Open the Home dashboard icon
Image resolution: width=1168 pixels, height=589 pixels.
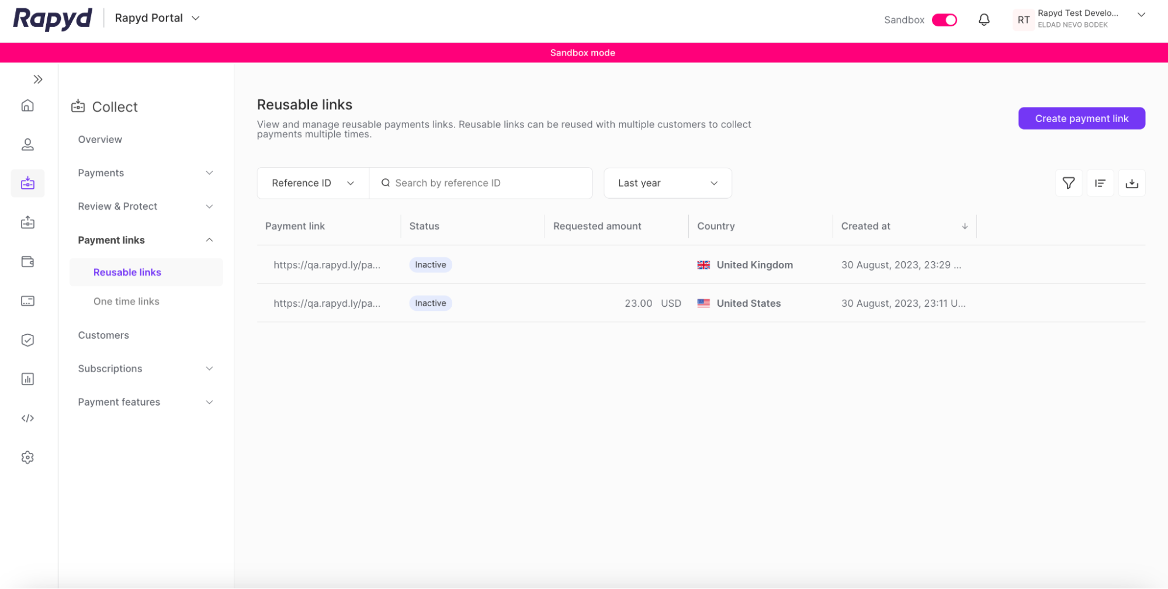click(x=27, y=106)
